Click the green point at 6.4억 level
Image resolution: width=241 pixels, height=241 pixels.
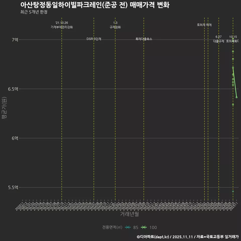(x=236, y=97)
